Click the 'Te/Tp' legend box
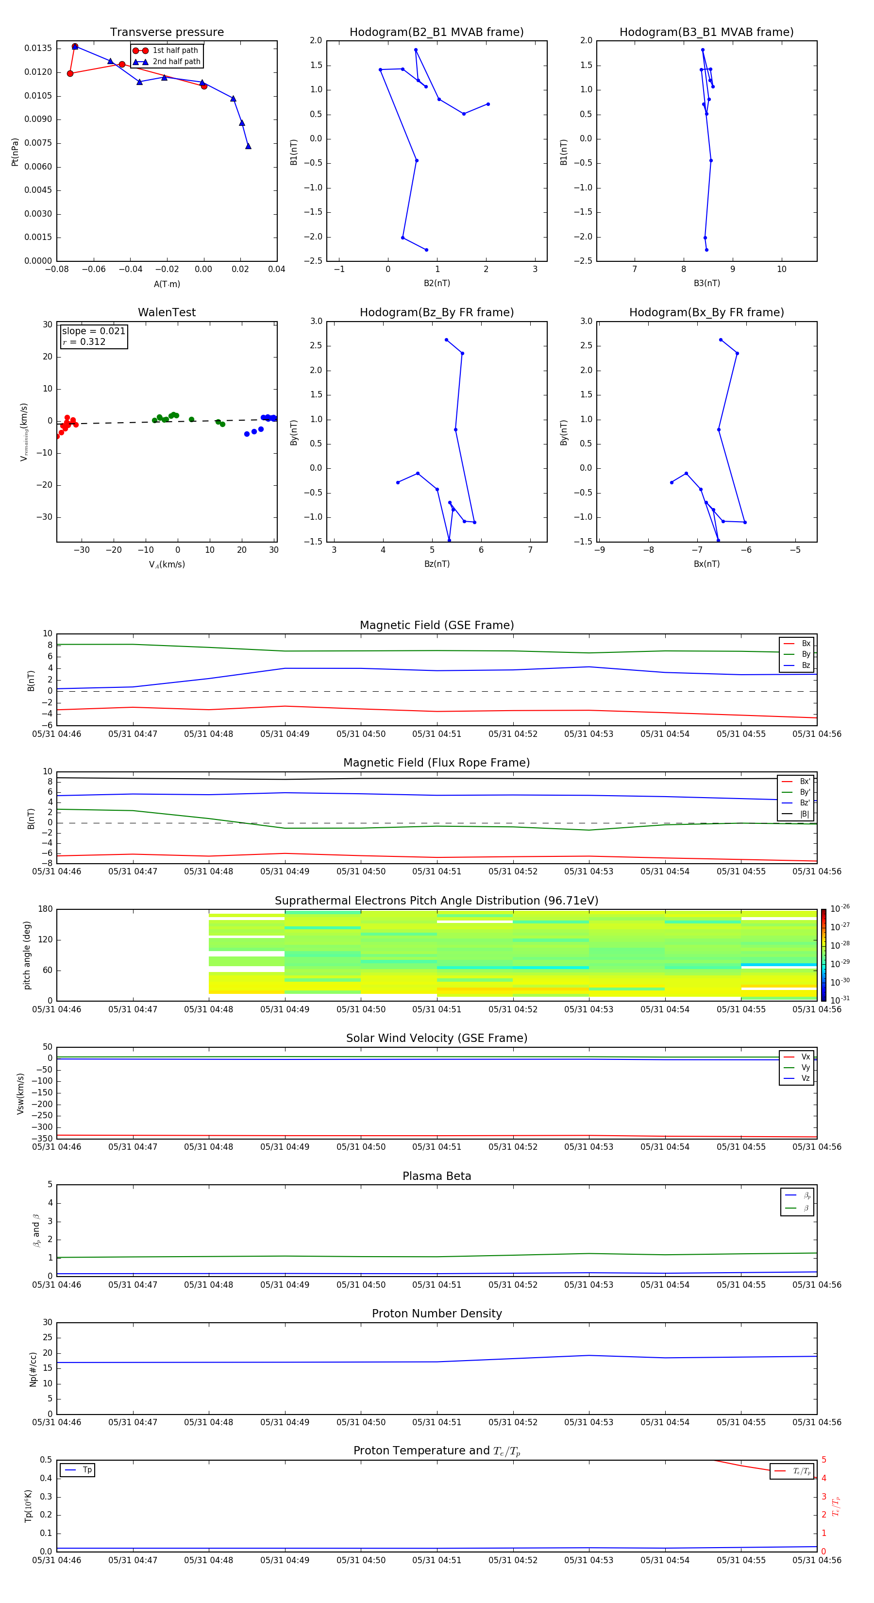Viewport: 874px width, 1603px height. pyautogui.click(x=792, y=1471)
